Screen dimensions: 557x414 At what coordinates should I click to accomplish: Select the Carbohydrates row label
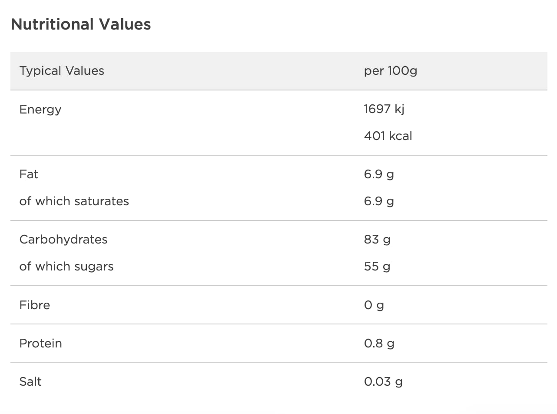pyautogui.click(x=63, y=240)
